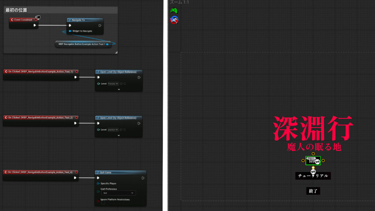Click the Widget to Navigate input pin
Image resolution: width=375 pixels, height=211 pixels.
[70, 31]
